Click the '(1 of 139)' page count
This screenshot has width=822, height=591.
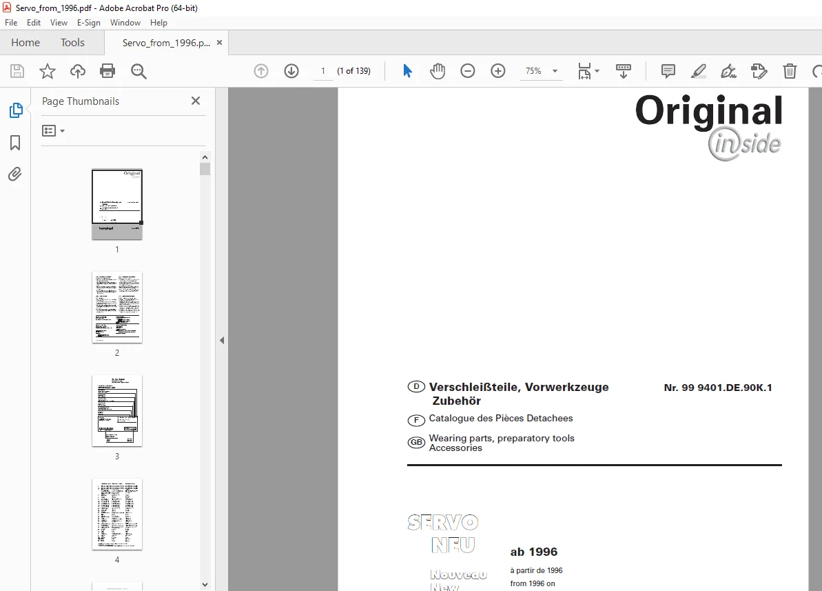click(x=354, y=71)
